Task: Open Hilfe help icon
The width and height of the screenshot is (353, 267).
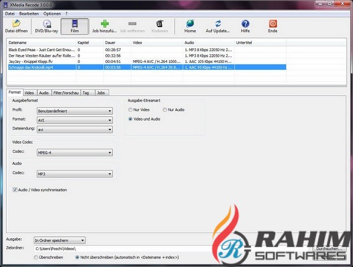Action: pos(245,24)
